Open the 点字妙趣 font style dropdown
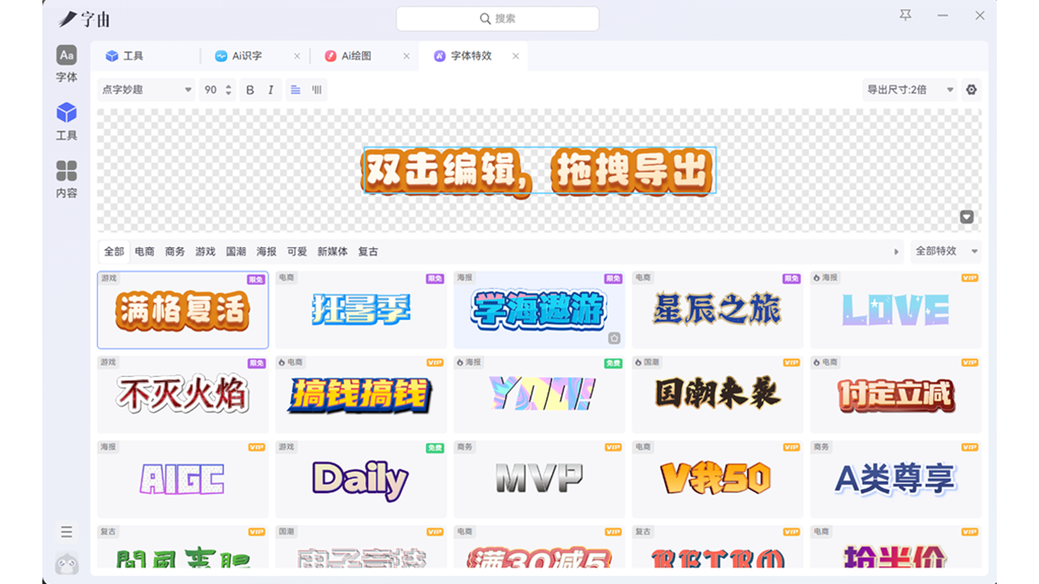1039x584 pixels. [146, 90]
